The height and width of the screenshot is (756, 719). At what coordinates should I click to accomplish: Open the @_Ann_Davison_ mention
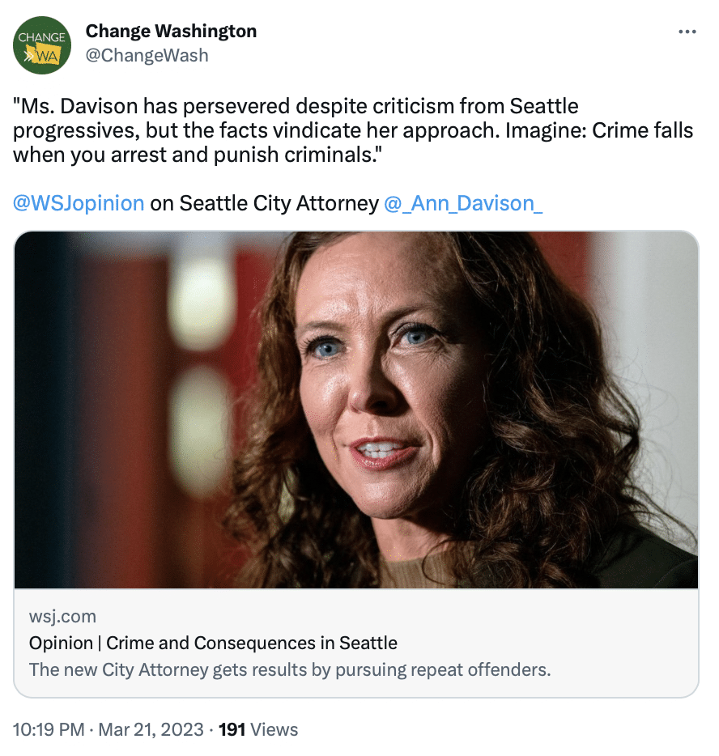coord(463,203)
